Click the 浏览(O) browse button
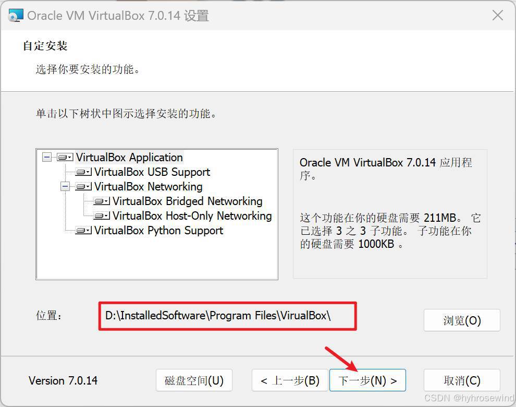The height and width of the screenshot is (407, 516). coord(462,320)
